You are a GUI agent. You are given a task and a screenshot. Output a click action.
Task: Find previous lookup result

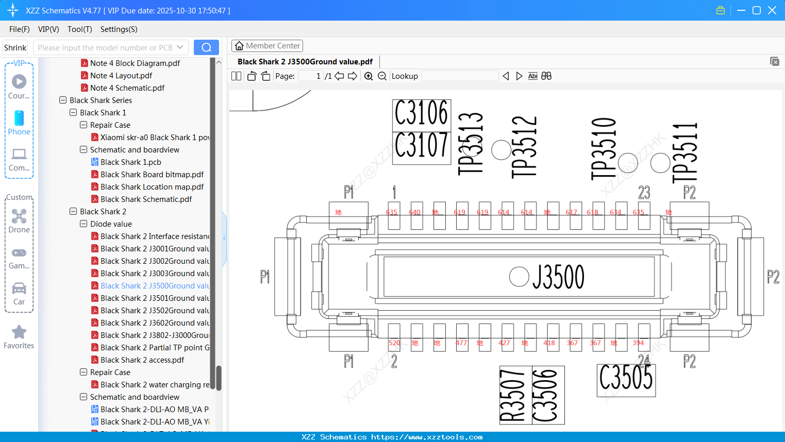pyautogui.click(x=506, y=76)
